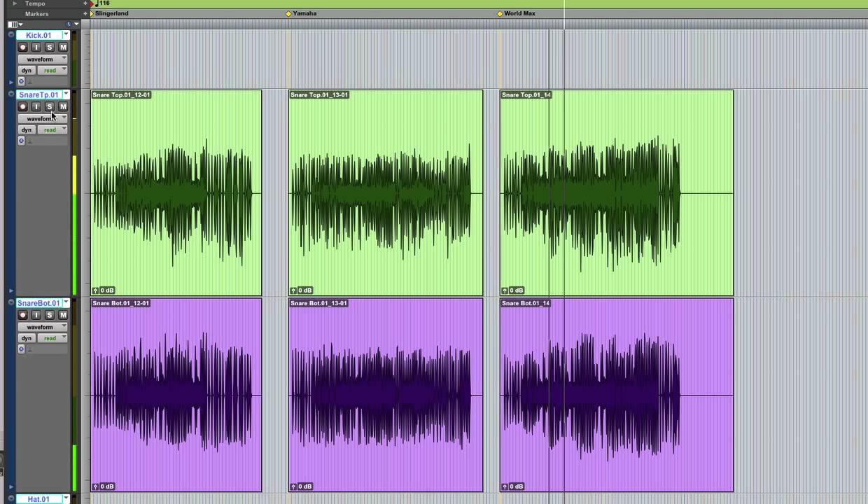Open SnareBot.01 playlist selector arrow

66,303
